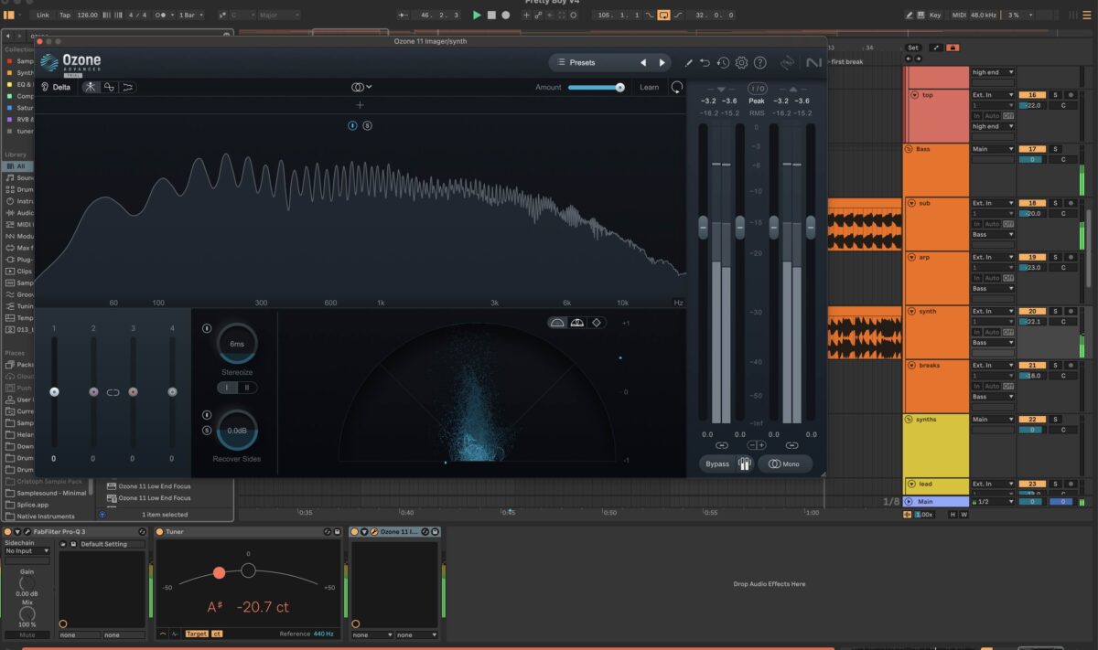Click the Ozone undo arrow icon

click(705, 63)
